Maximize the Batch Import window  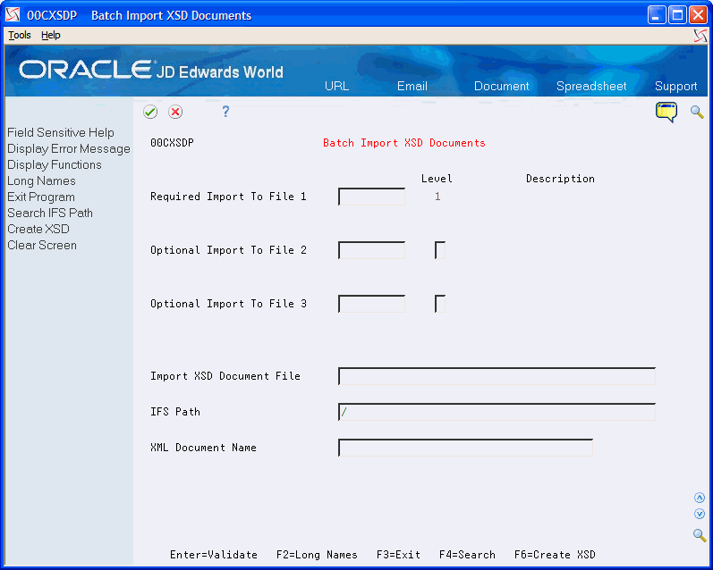[677, 15]
